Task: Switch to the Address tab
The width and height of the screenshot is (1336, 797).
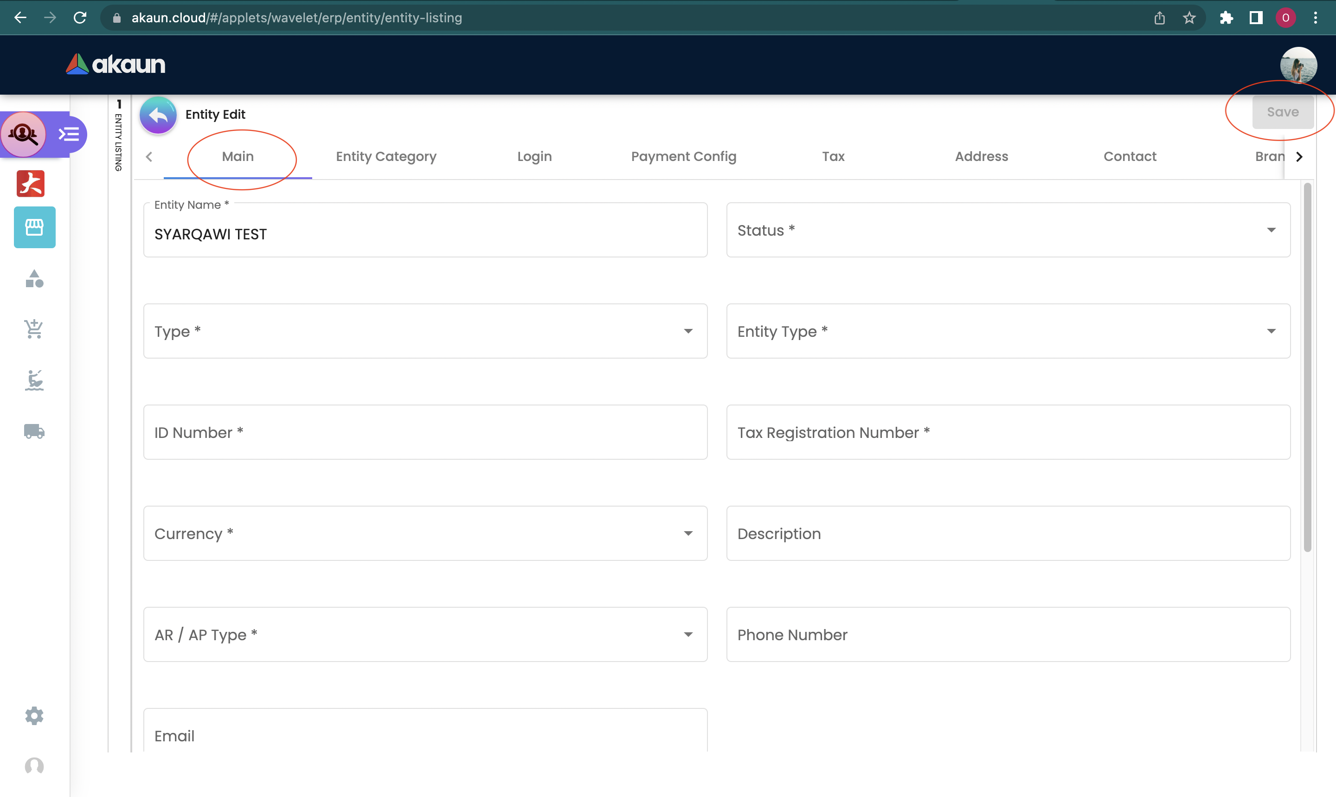Action: [981, 156]
